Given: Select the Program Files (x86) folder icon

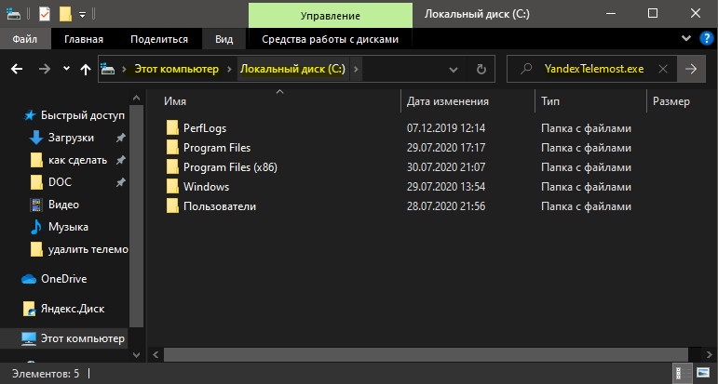Looking at the screenshot, I should coord(172,166).
